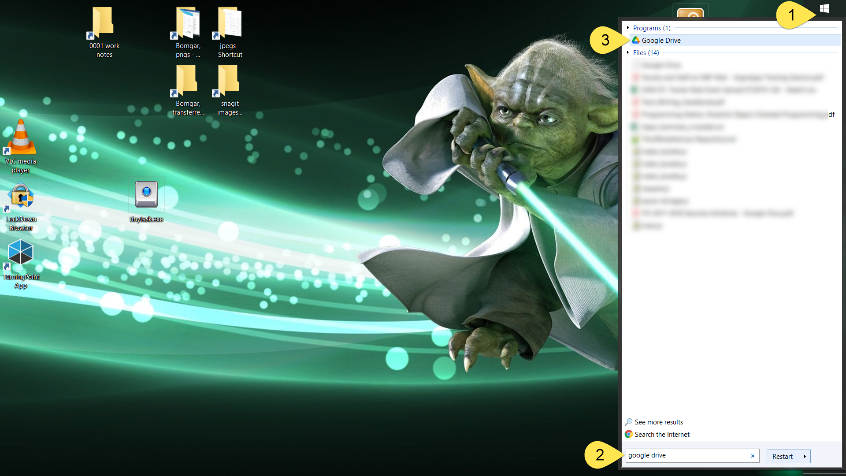Collapse the Programs (1) results group
The width and height of the screenshot is (846, 476).
tap(628, 28)
